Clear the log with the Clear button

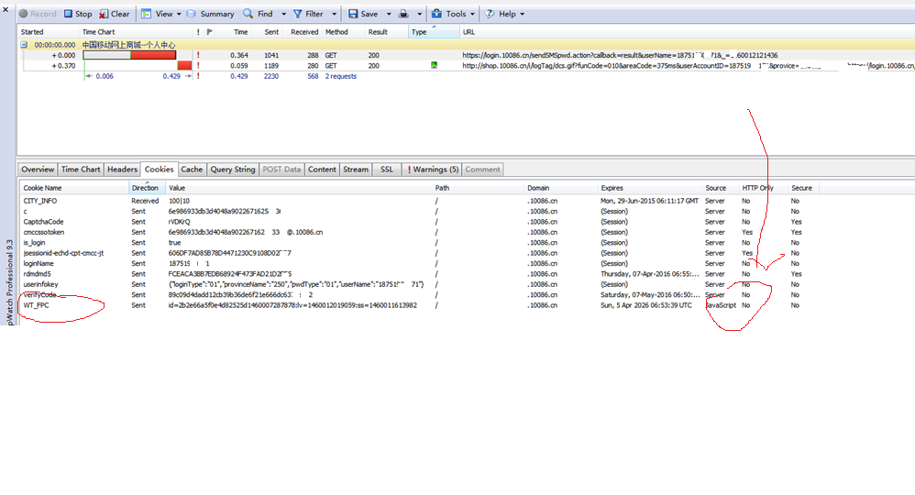click(x=115, y=14)
